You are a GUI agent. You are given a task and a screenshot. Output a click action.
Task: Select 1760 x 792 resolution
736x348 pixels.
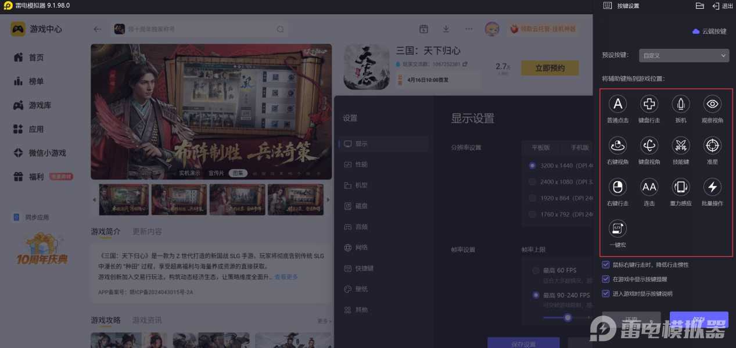coord(532,214)
